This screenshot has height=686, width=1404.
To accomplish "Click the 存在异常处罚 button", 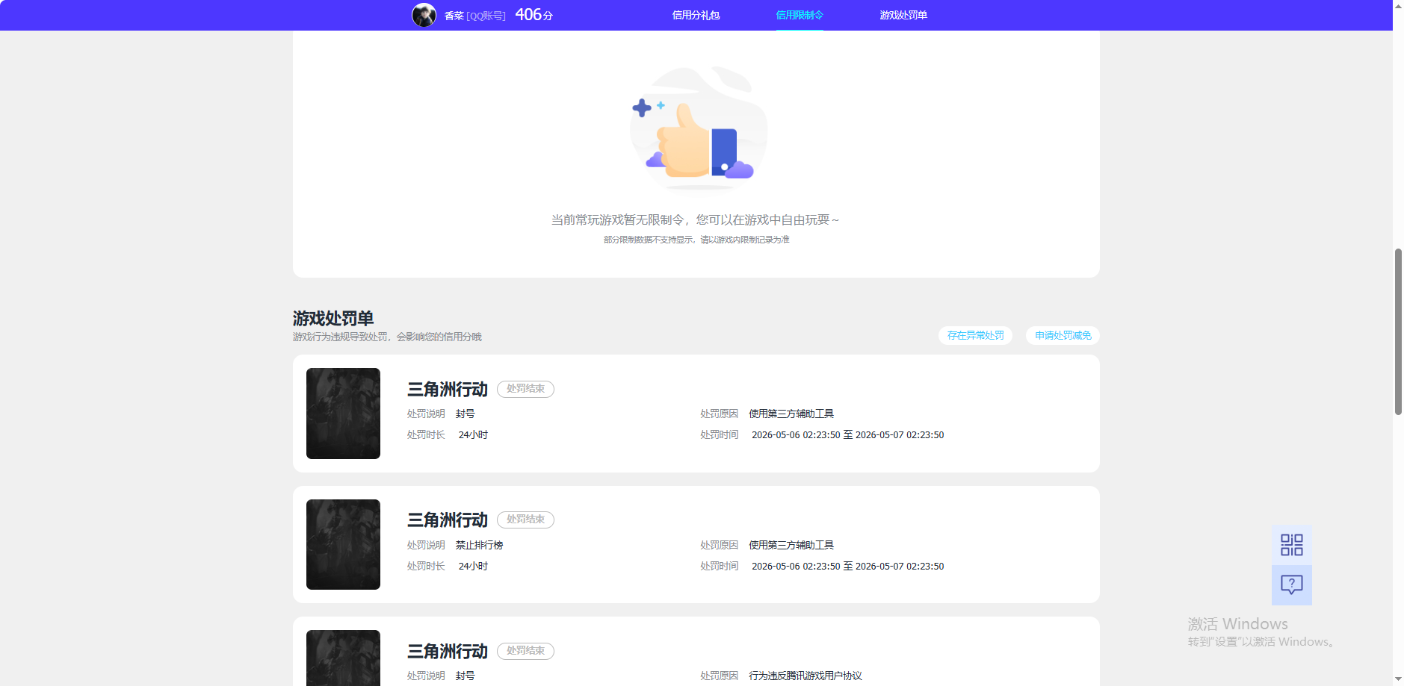I will point(975,336).
